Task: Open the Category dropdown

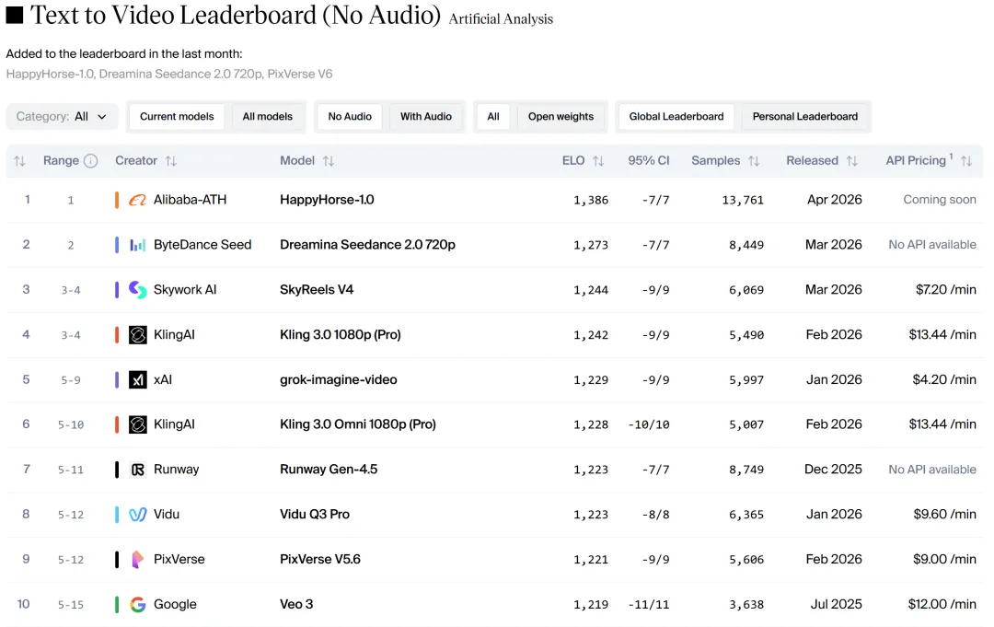Action: 62,117
